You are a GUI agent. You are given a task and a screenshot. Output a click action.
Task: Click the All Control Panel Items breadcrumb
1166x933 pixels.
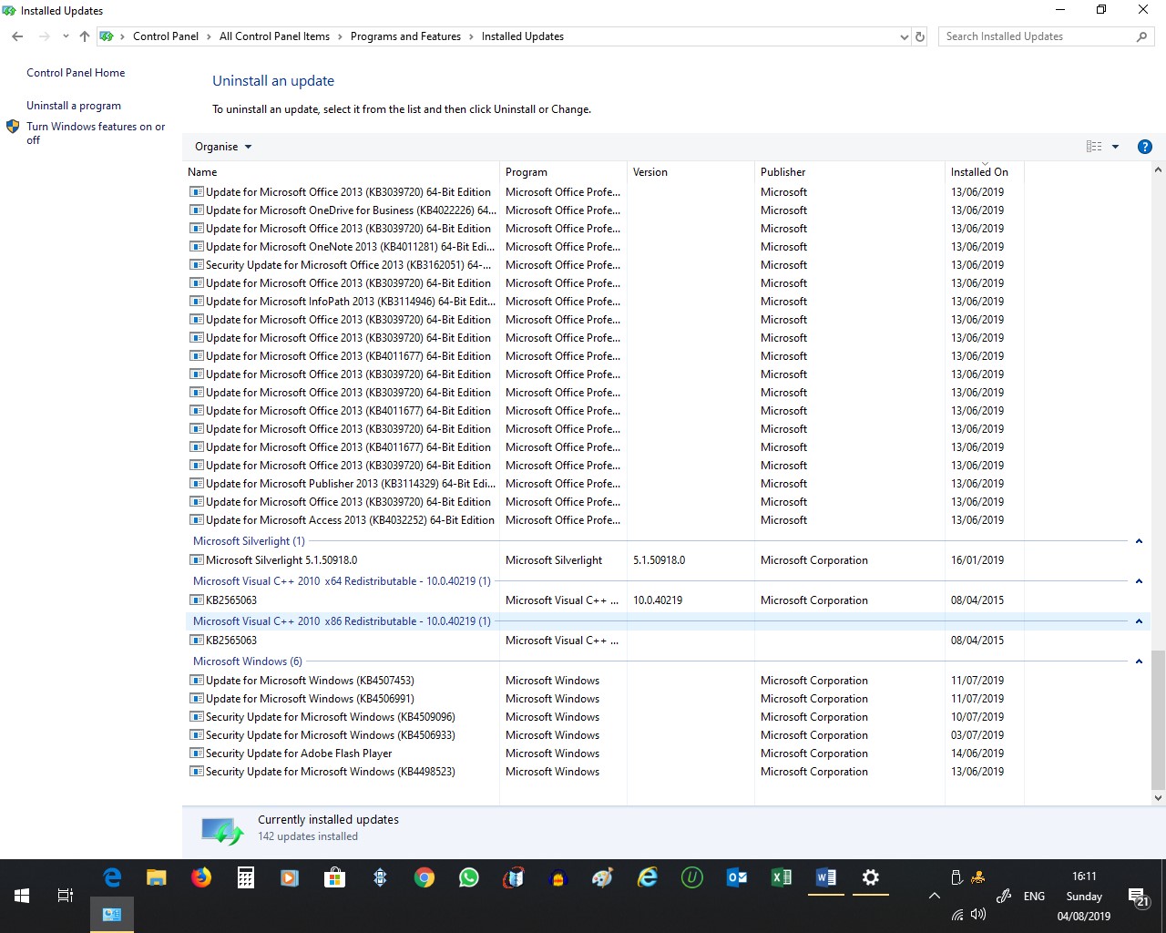click(x=274, y=36)
